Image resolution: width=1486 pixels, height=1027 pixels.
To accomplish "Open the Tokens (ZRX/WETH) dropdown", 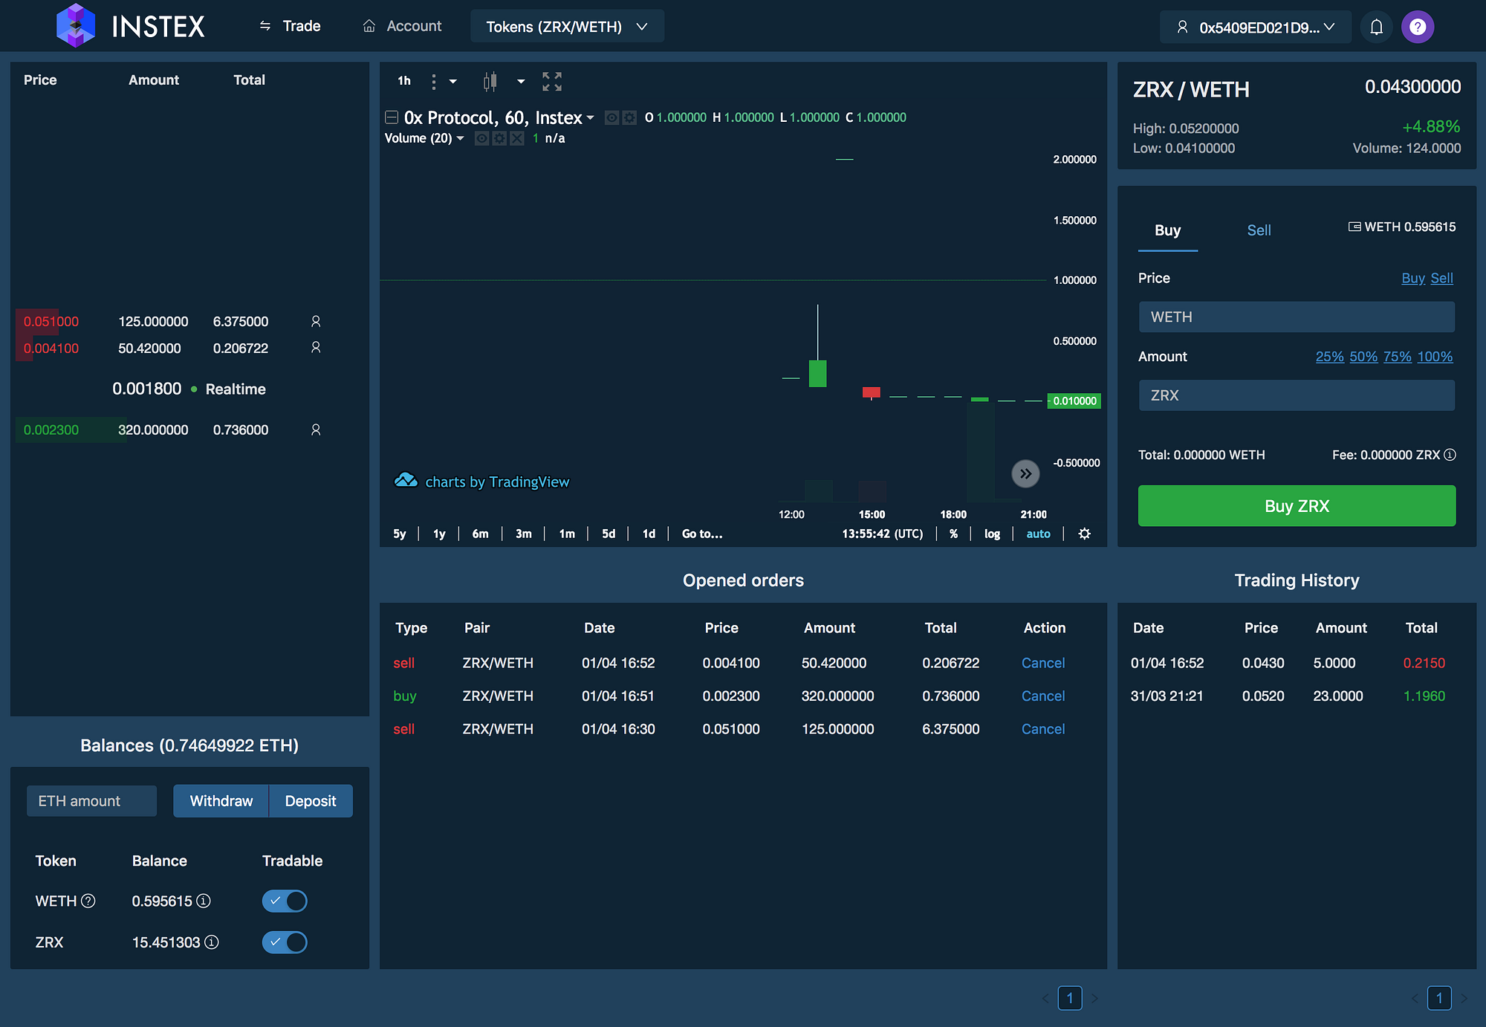I will (x=567, y=27).
